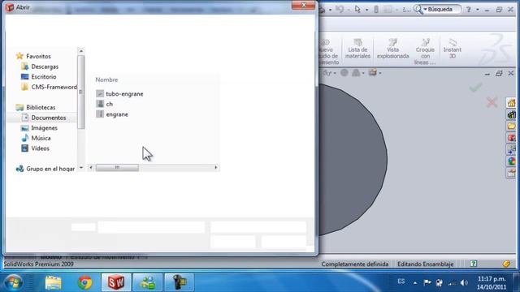Image resolution: width=520 pixels, height=292 pixels.
Task: Open the View Palette tab in task pane
Action: click(511, 149)
